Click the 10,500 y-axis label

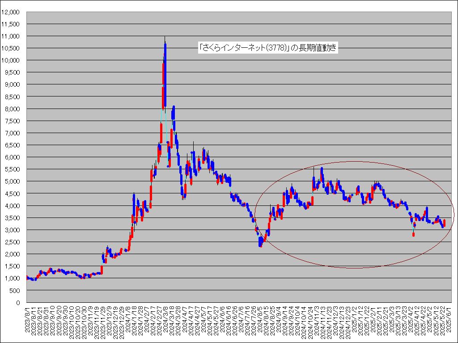click(10, 48)
